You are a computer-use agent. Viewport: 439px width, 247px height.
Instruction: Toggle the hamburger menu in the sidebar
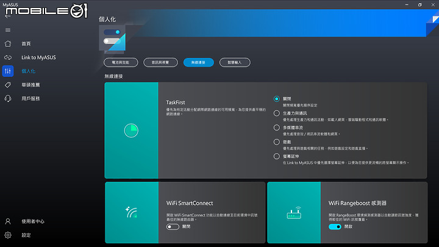(8, 30)
